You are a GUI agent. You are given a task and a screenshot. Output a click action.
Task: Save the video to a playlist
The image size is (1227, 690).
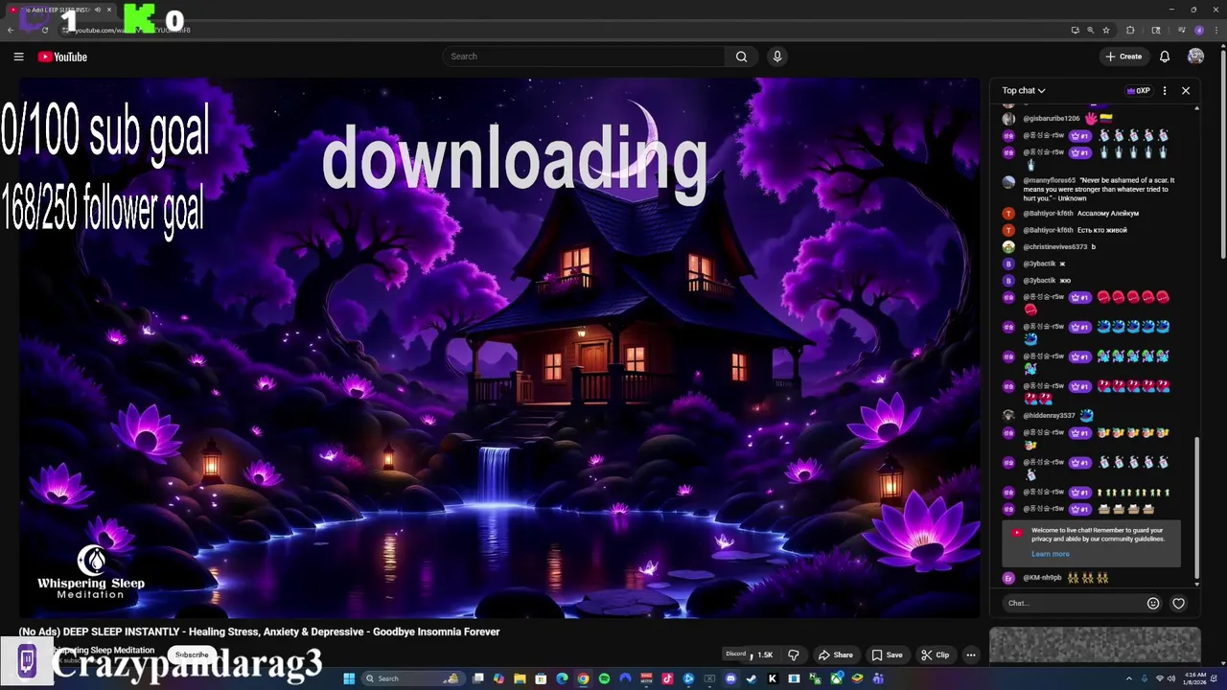pyautogui.click(x=887, y=655)
